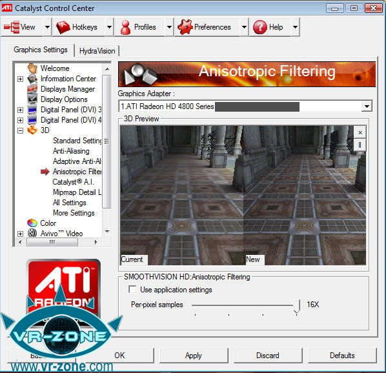
Task: Open the red Hotkeys icon
Action: (x=63, y=27)
